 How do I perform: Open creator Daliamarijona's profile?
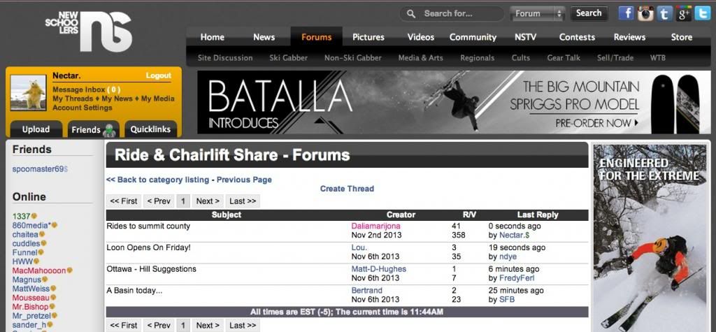[375, 226]
